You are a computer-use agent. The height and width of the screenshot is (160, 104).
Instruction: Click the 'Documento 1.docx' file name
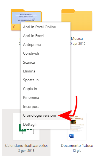coord(77,145)
